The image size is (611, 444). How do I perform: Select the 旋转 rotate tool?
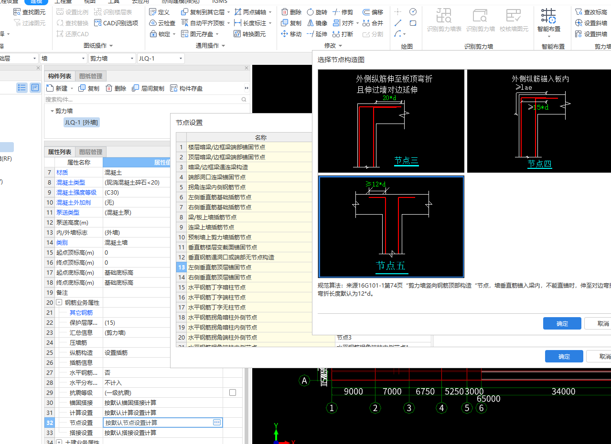pyautogui.click(x=317, y=12)
